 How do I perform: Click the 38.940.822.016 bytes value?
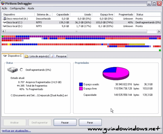click(124, 84)
